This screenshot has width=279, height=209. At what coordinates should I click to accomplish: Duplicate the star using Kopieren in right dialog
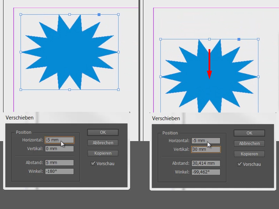(249, 154)
